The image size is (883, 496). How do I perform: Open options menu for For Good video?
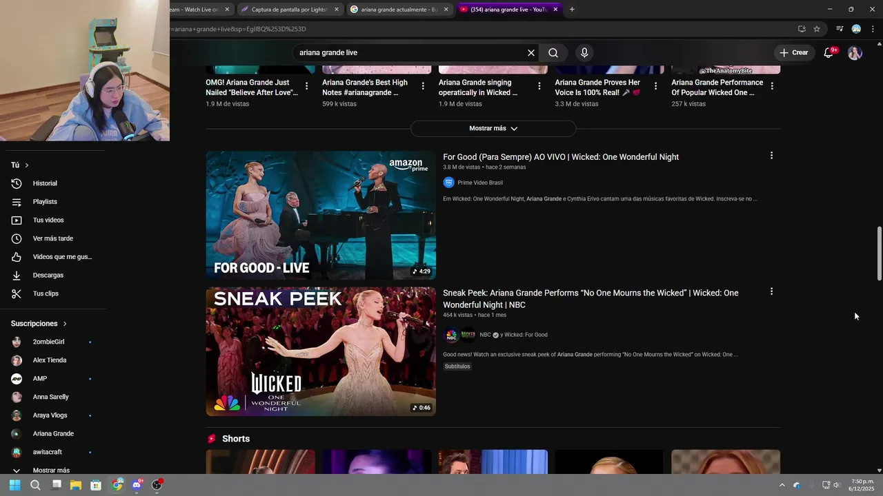point(771,156)
